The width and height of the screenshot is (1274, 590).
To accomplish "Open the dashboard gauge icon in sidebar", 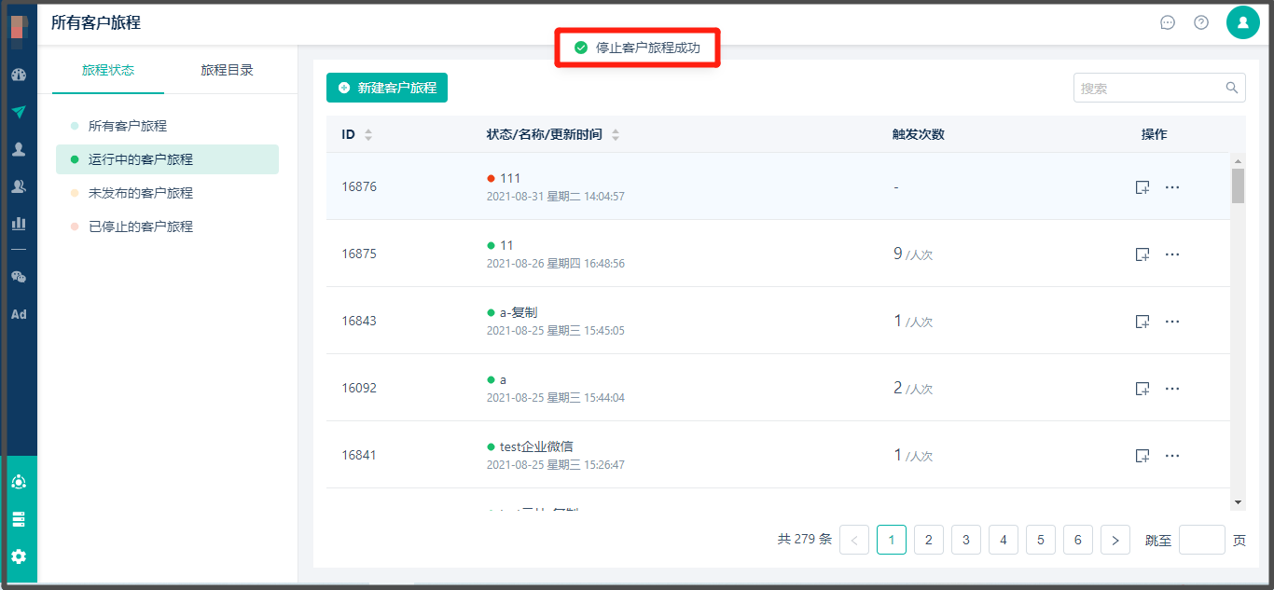I will click(19, 75).
